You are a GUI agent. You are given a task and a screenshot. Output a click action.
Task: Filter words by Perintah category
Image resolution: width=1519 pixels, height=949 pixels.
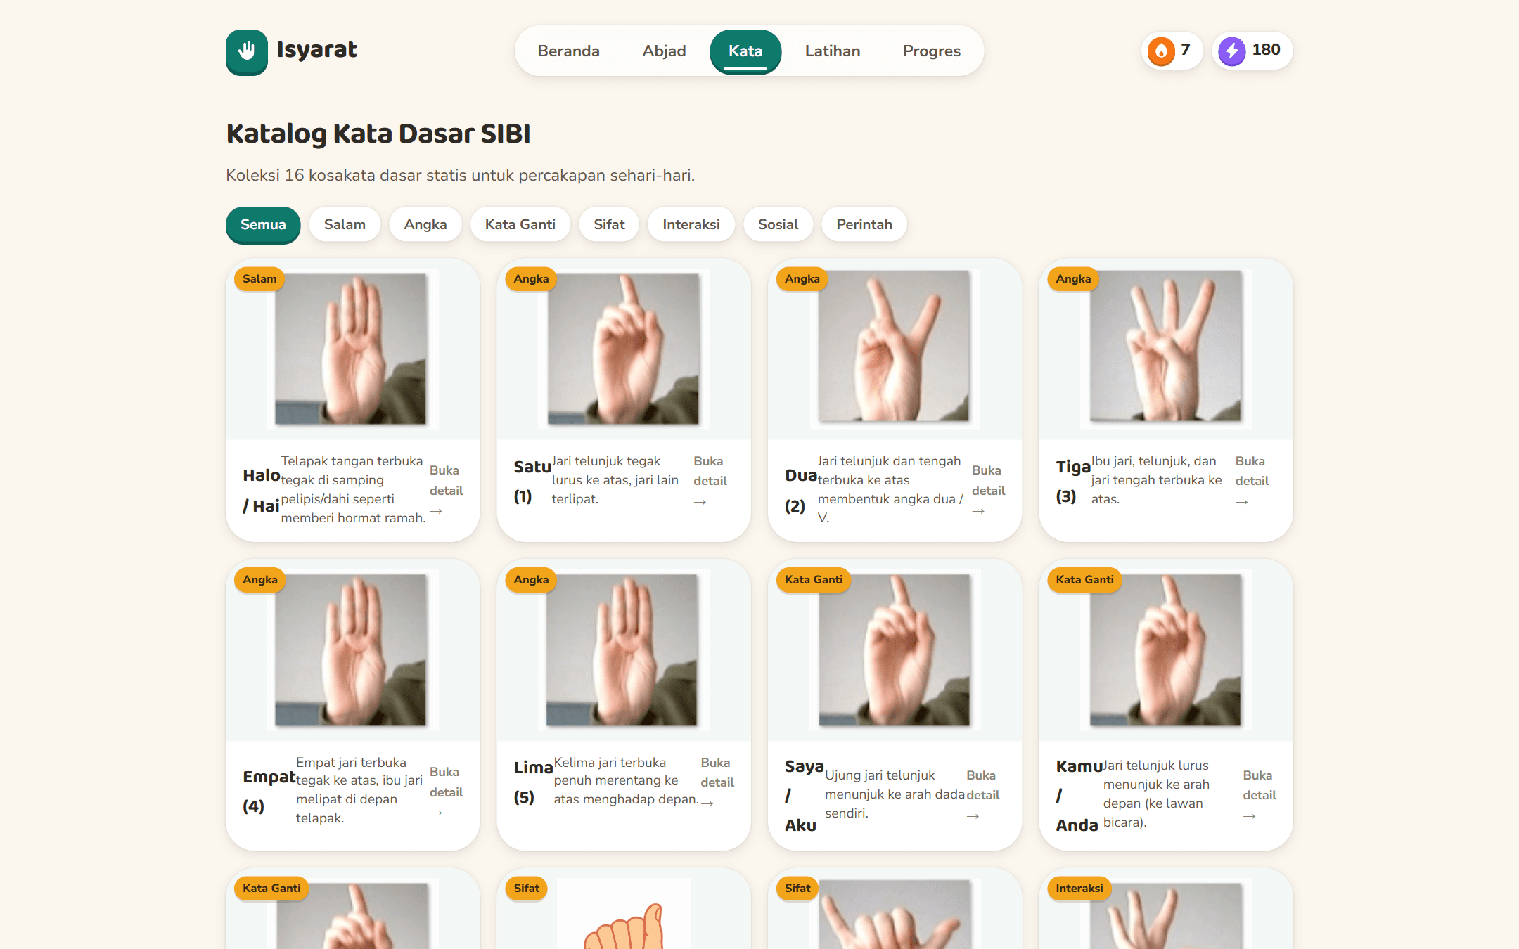click(x=864, y=224)
